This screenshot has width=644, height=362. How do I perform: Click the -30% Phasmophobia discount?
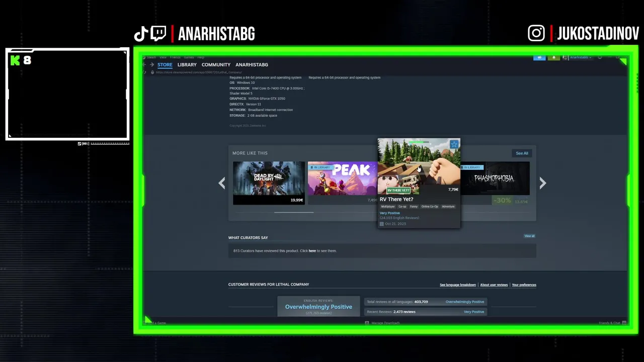[502, 201]
